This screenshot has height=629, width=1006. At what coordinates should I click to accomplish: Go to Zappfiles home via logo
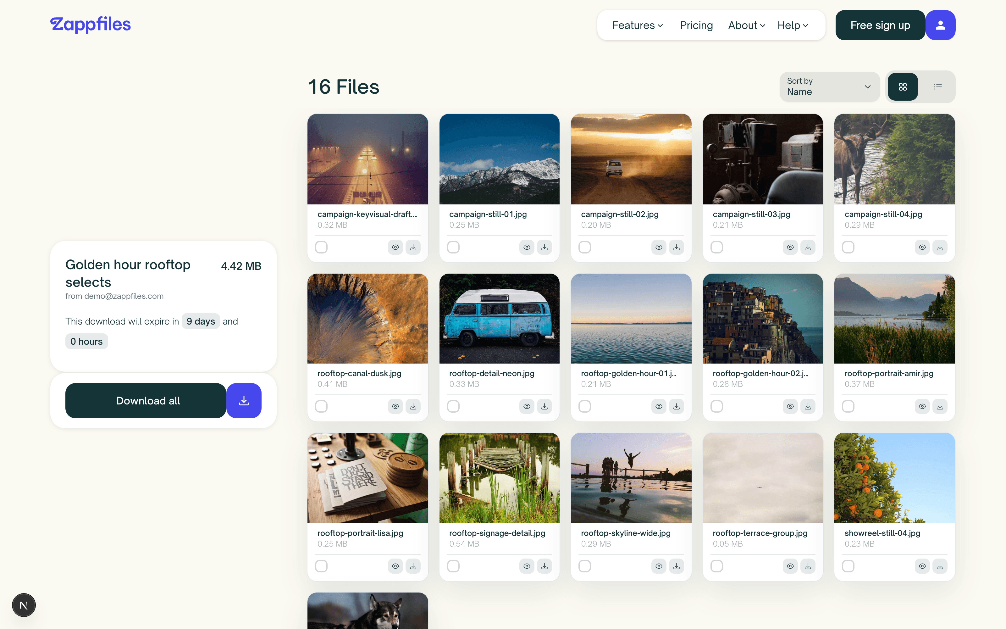pos(90,25)
